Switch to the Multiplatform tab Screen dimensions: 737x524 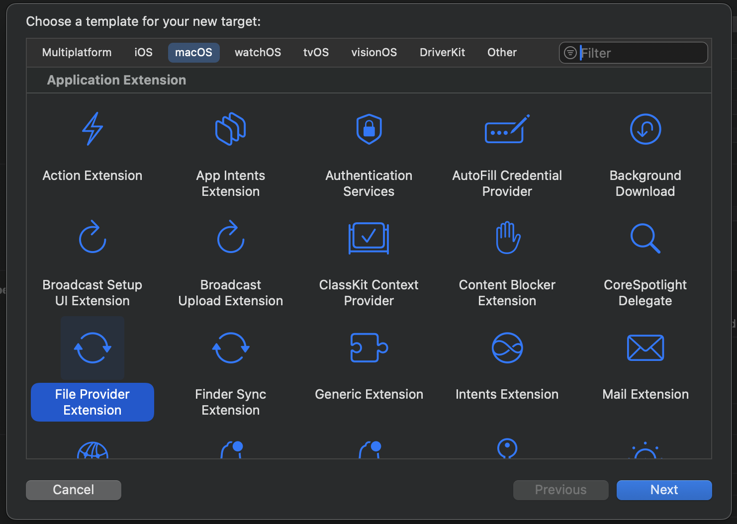pos(77,52)
